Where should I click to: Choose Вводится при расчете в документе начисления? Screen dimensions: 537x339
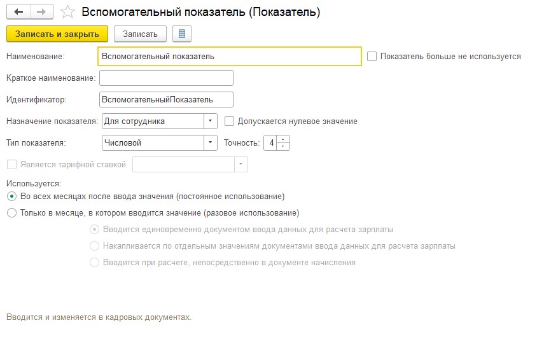(x=94, y=263)
